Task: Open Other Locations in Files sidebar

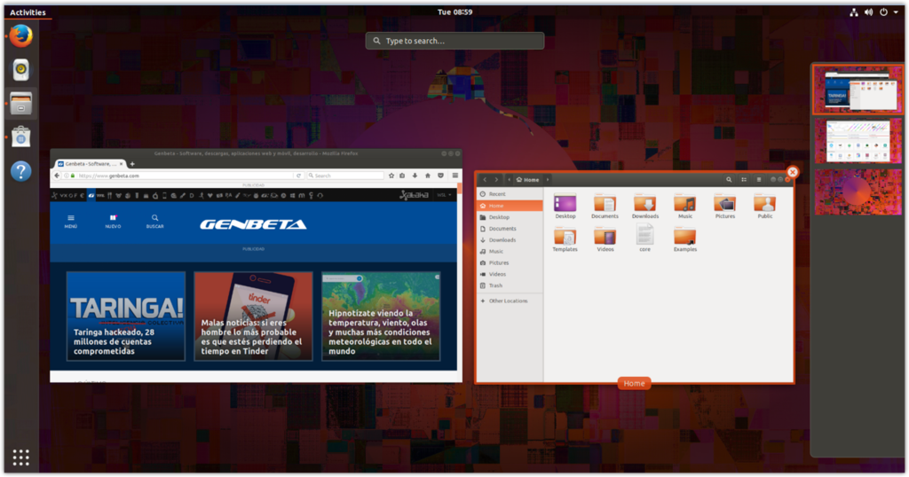Action: (510, 301)
